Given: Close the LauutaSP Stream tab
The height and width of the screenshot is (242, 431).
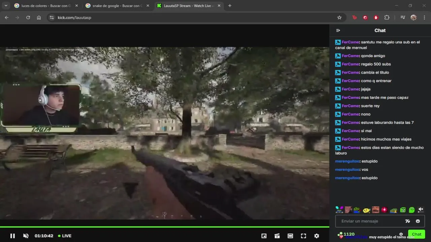Looking at the screenshot, I should coord(219,6).
